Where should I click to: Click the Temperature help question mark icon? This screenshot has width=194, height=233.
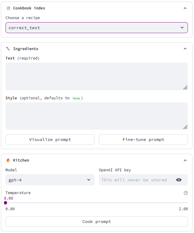click(186, 193)
